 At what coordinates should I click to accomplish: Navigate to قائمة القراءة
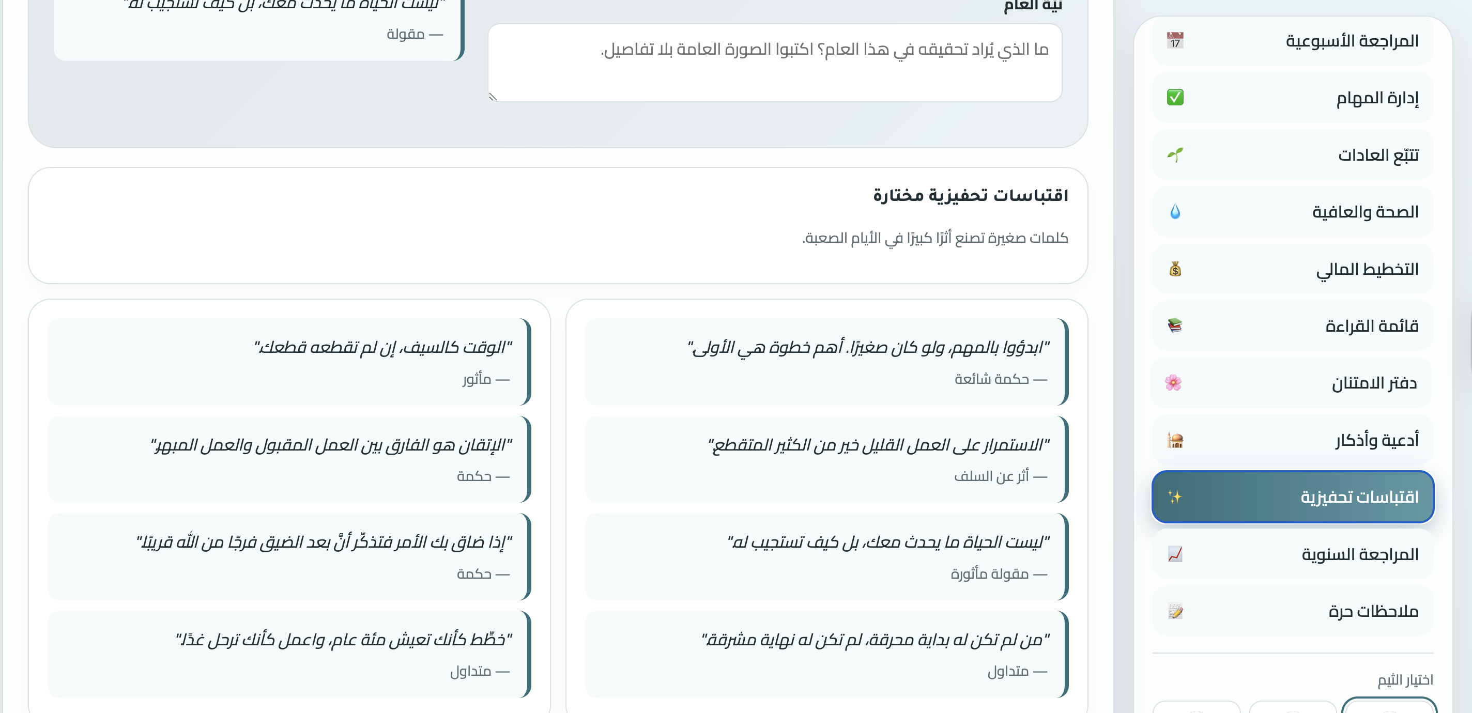pyautogui.click(x=1293, y=326)
